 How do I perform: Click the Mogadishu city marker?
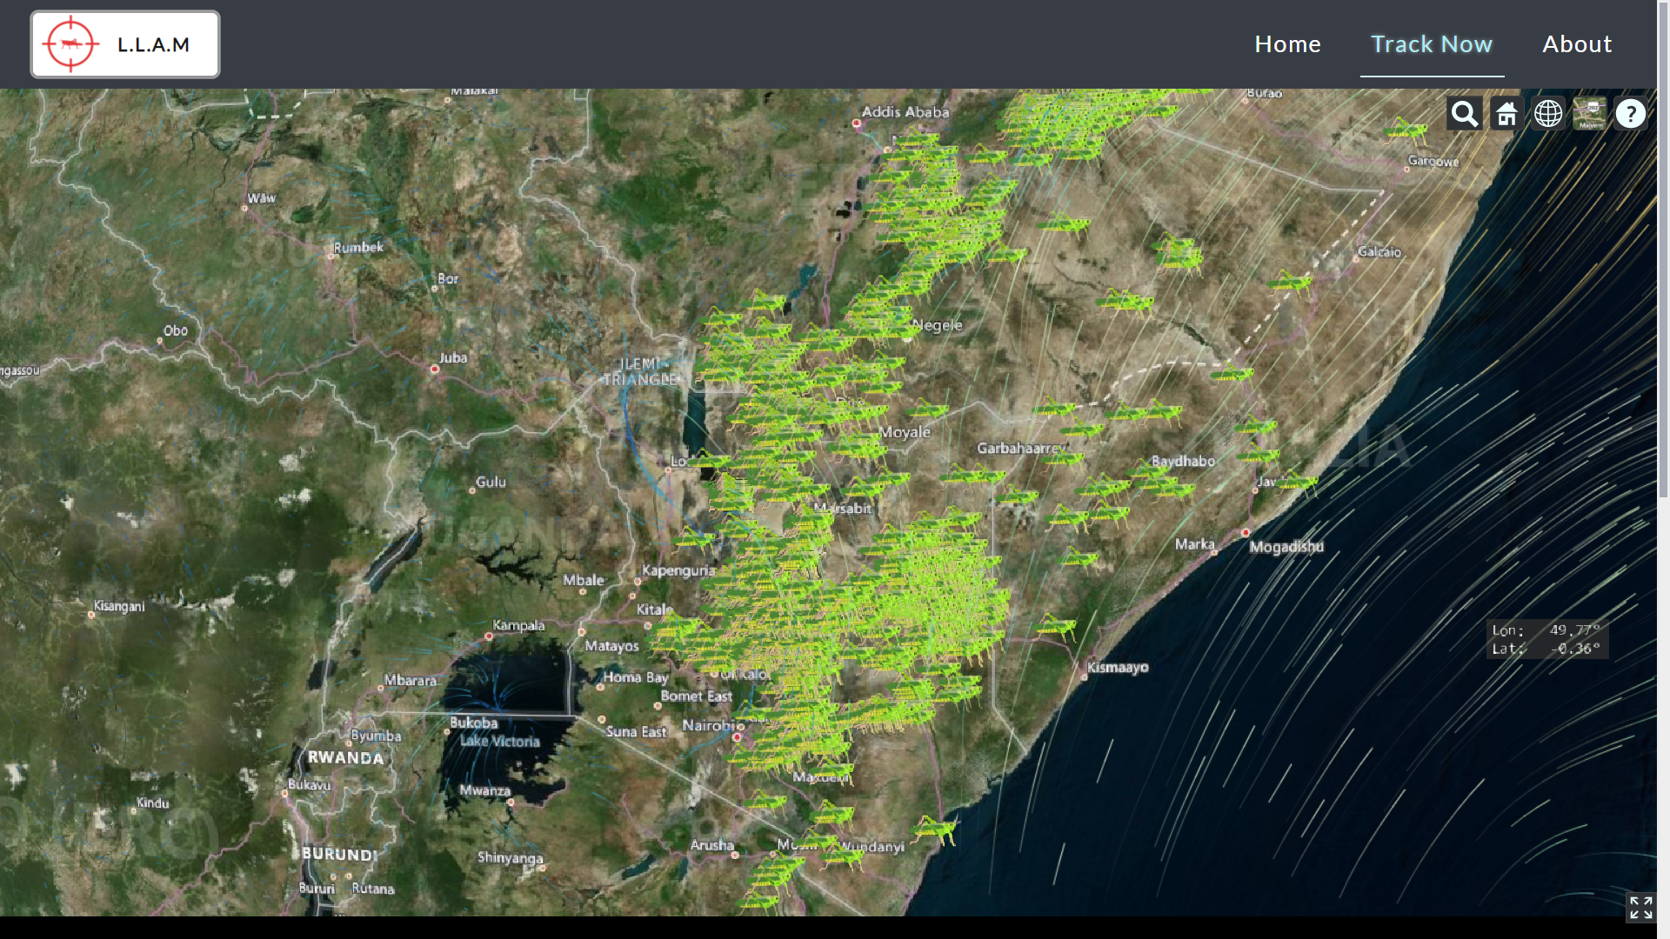pyautogui.click(x=1246, y=532)
